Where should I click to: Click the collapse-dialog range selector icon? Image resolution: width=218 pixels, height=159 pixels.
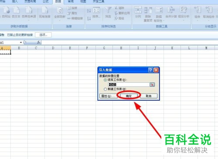coord(152,85)
